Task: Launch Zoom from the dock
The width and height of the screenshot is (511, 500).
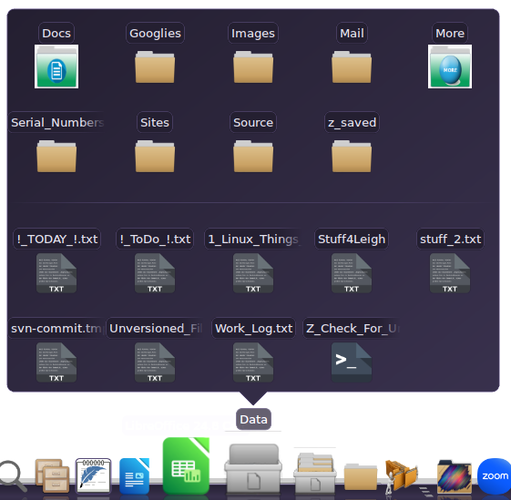Action: [495, 476]
